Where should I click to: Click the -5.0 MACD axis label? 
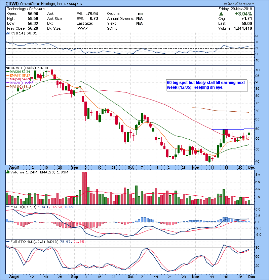click(x=258, y=235)
